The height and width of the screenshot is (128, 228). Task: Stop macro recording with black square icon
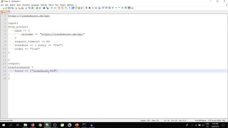click(89, 8)
